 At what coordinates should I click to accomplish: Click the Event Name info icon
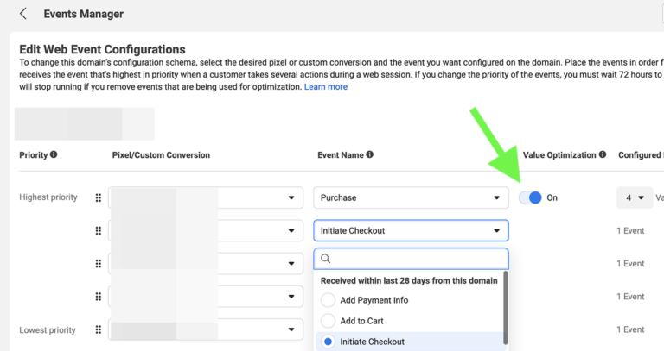pyautogui.click(x=370, y=155)
